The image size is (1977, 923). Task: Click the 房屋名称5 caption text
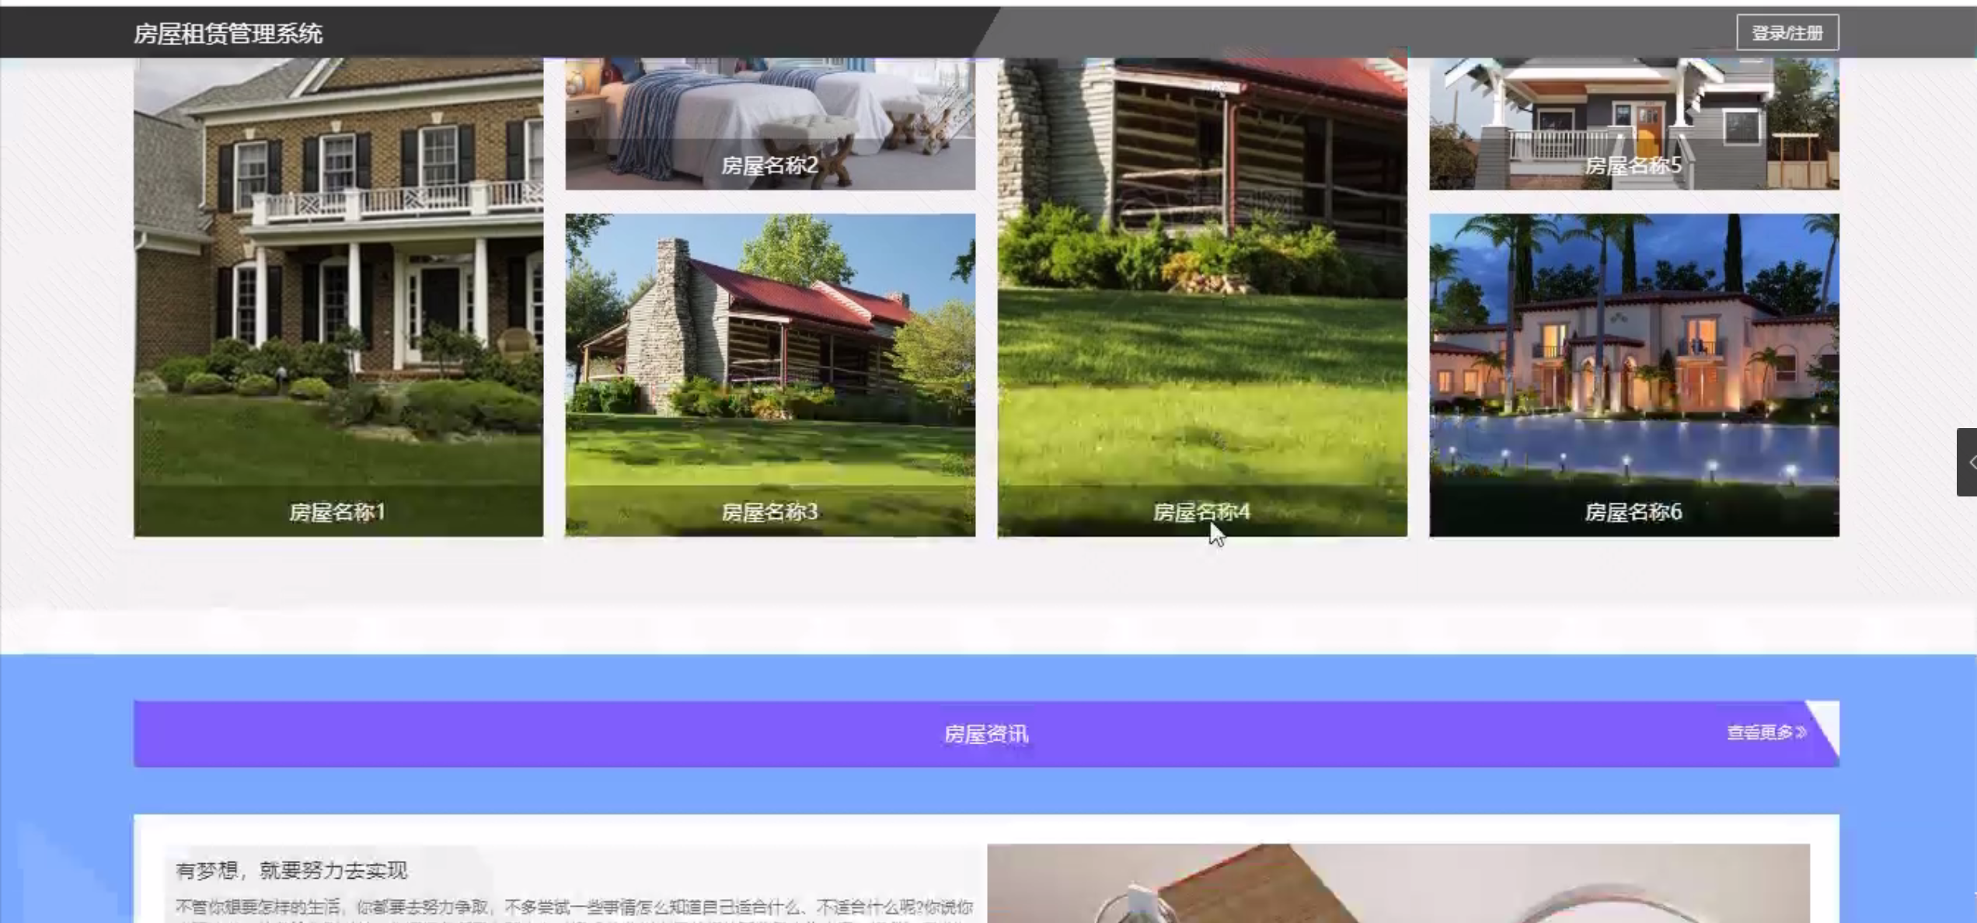[x=1634, y=165]
